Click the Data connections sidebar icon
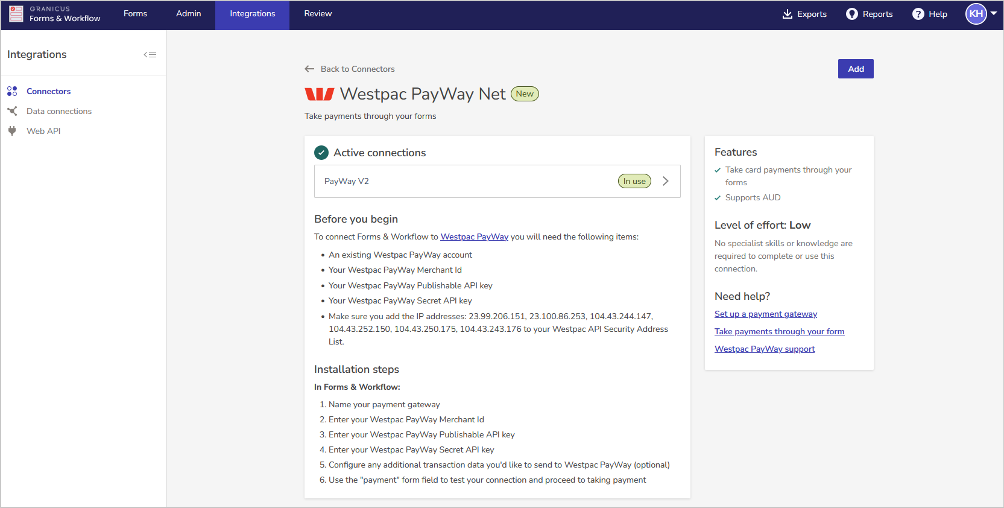The width and height of the screenshot is (1004, 508). (x=12, y=111)
